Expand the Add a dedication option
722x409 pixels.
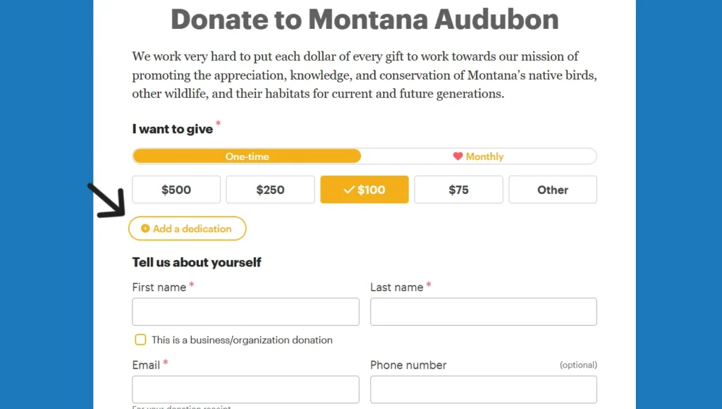(188, 228)
